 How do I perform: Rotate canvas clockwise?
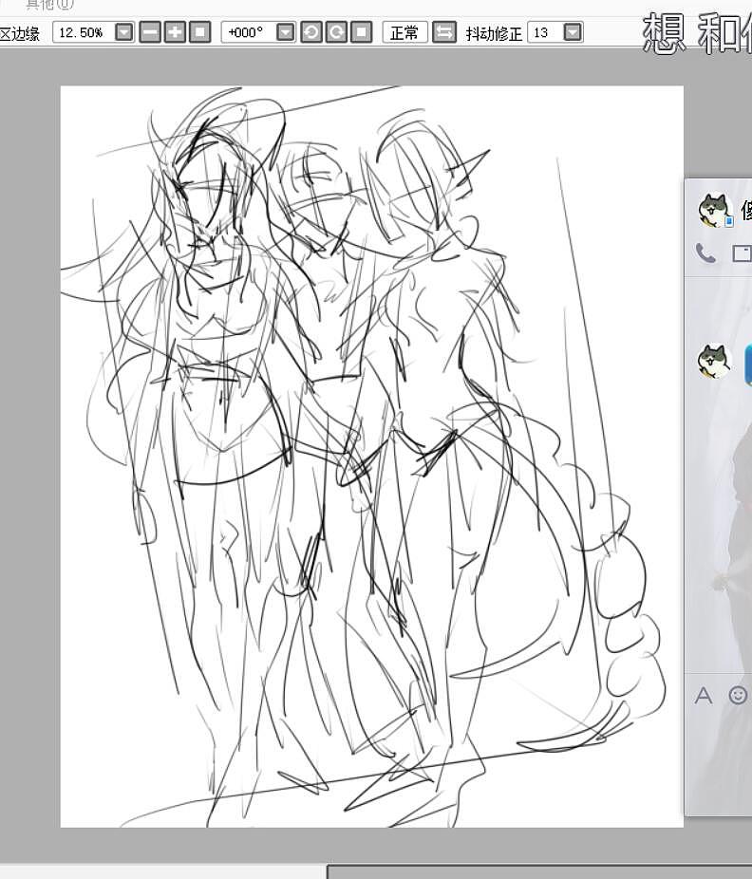pyautogui.click(x=336, y=32)
